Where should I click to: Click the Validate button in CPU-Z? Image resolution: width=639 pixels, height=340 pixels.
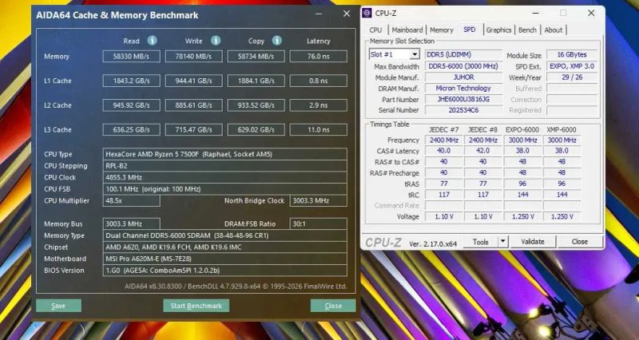click(x=533, y=242)
